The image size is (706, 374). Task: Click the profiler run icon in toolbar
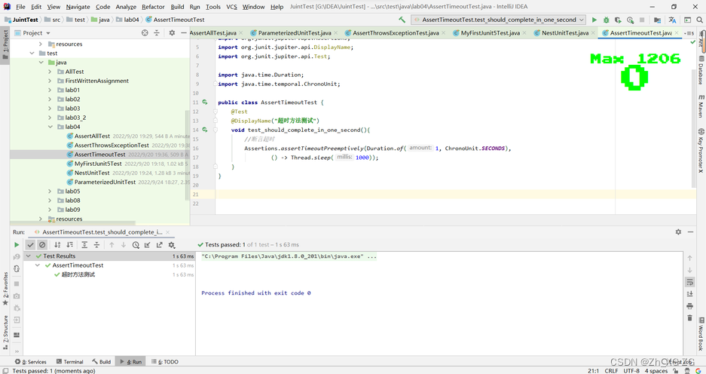coord(630,20)
